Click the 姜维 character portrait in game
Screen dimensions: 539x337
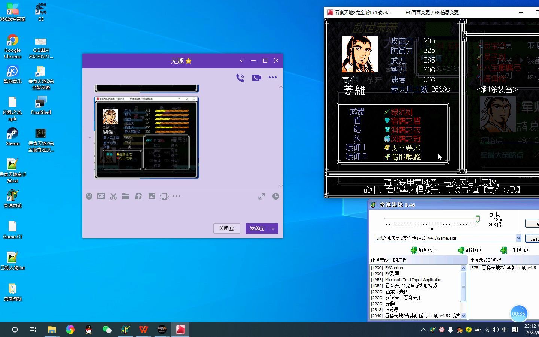tap(360, 54)
